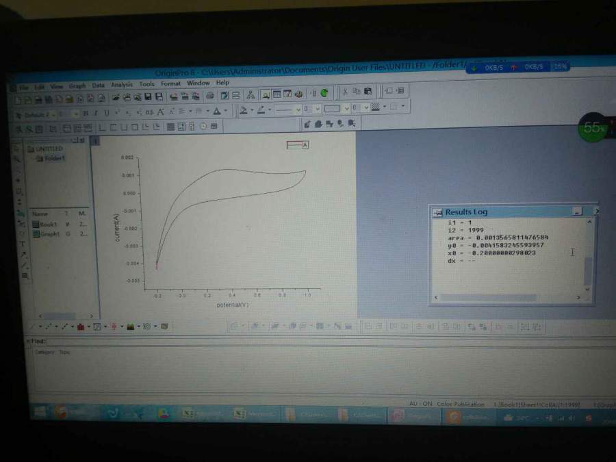Click the Save Project disk icon

(148, 97)
